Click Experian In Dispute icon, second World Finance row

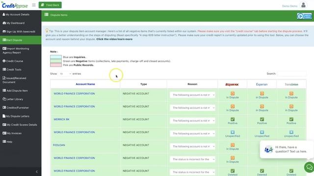(262, 107)
